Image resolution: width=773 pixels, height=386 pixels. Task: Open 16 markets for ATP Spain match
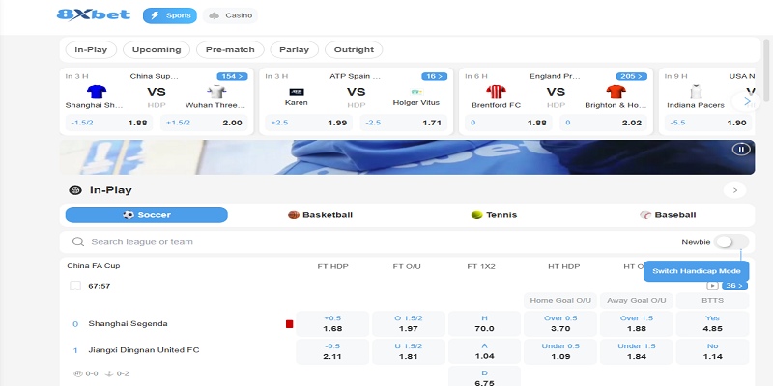pos(434,76)
